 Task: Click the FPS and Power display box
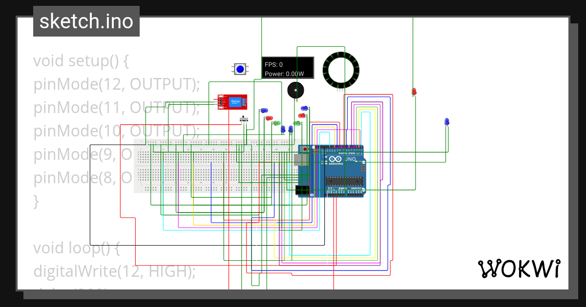point(288,69)
